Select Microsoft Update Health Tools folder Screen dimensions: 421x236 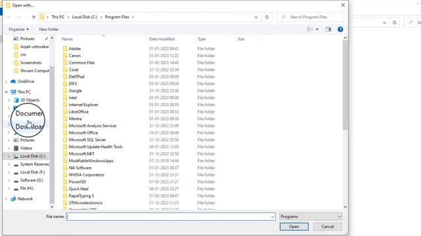(95, 147)
